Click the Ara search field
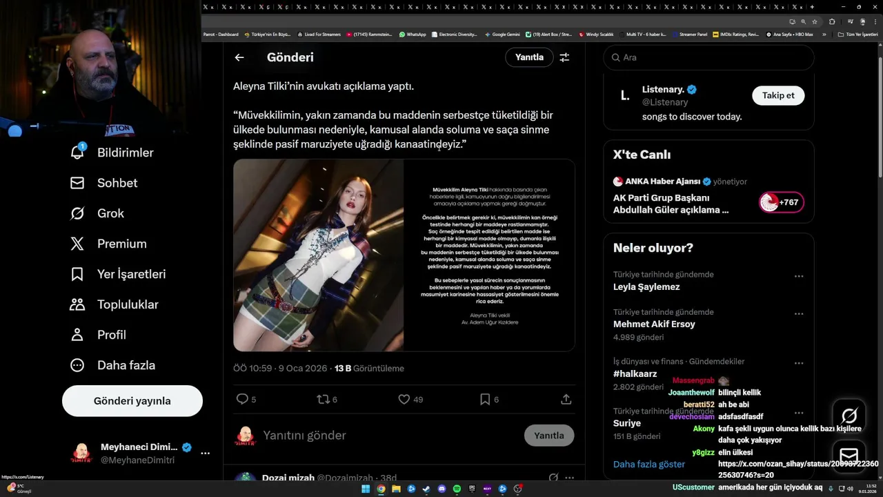Viewport: 883px width, 497px height. pyautogui.click(x=709, y=57)
